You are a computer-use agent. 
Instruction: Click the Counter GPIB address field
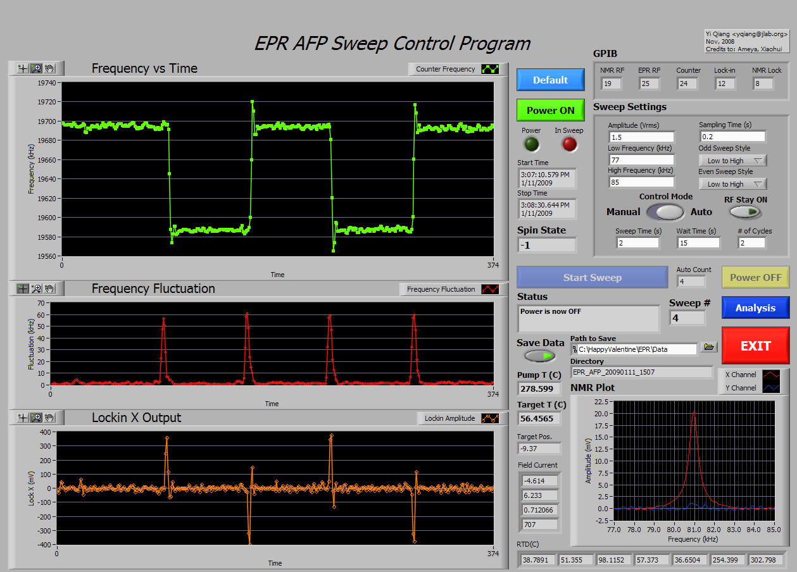pyautogui.click(x=687, y=84)
